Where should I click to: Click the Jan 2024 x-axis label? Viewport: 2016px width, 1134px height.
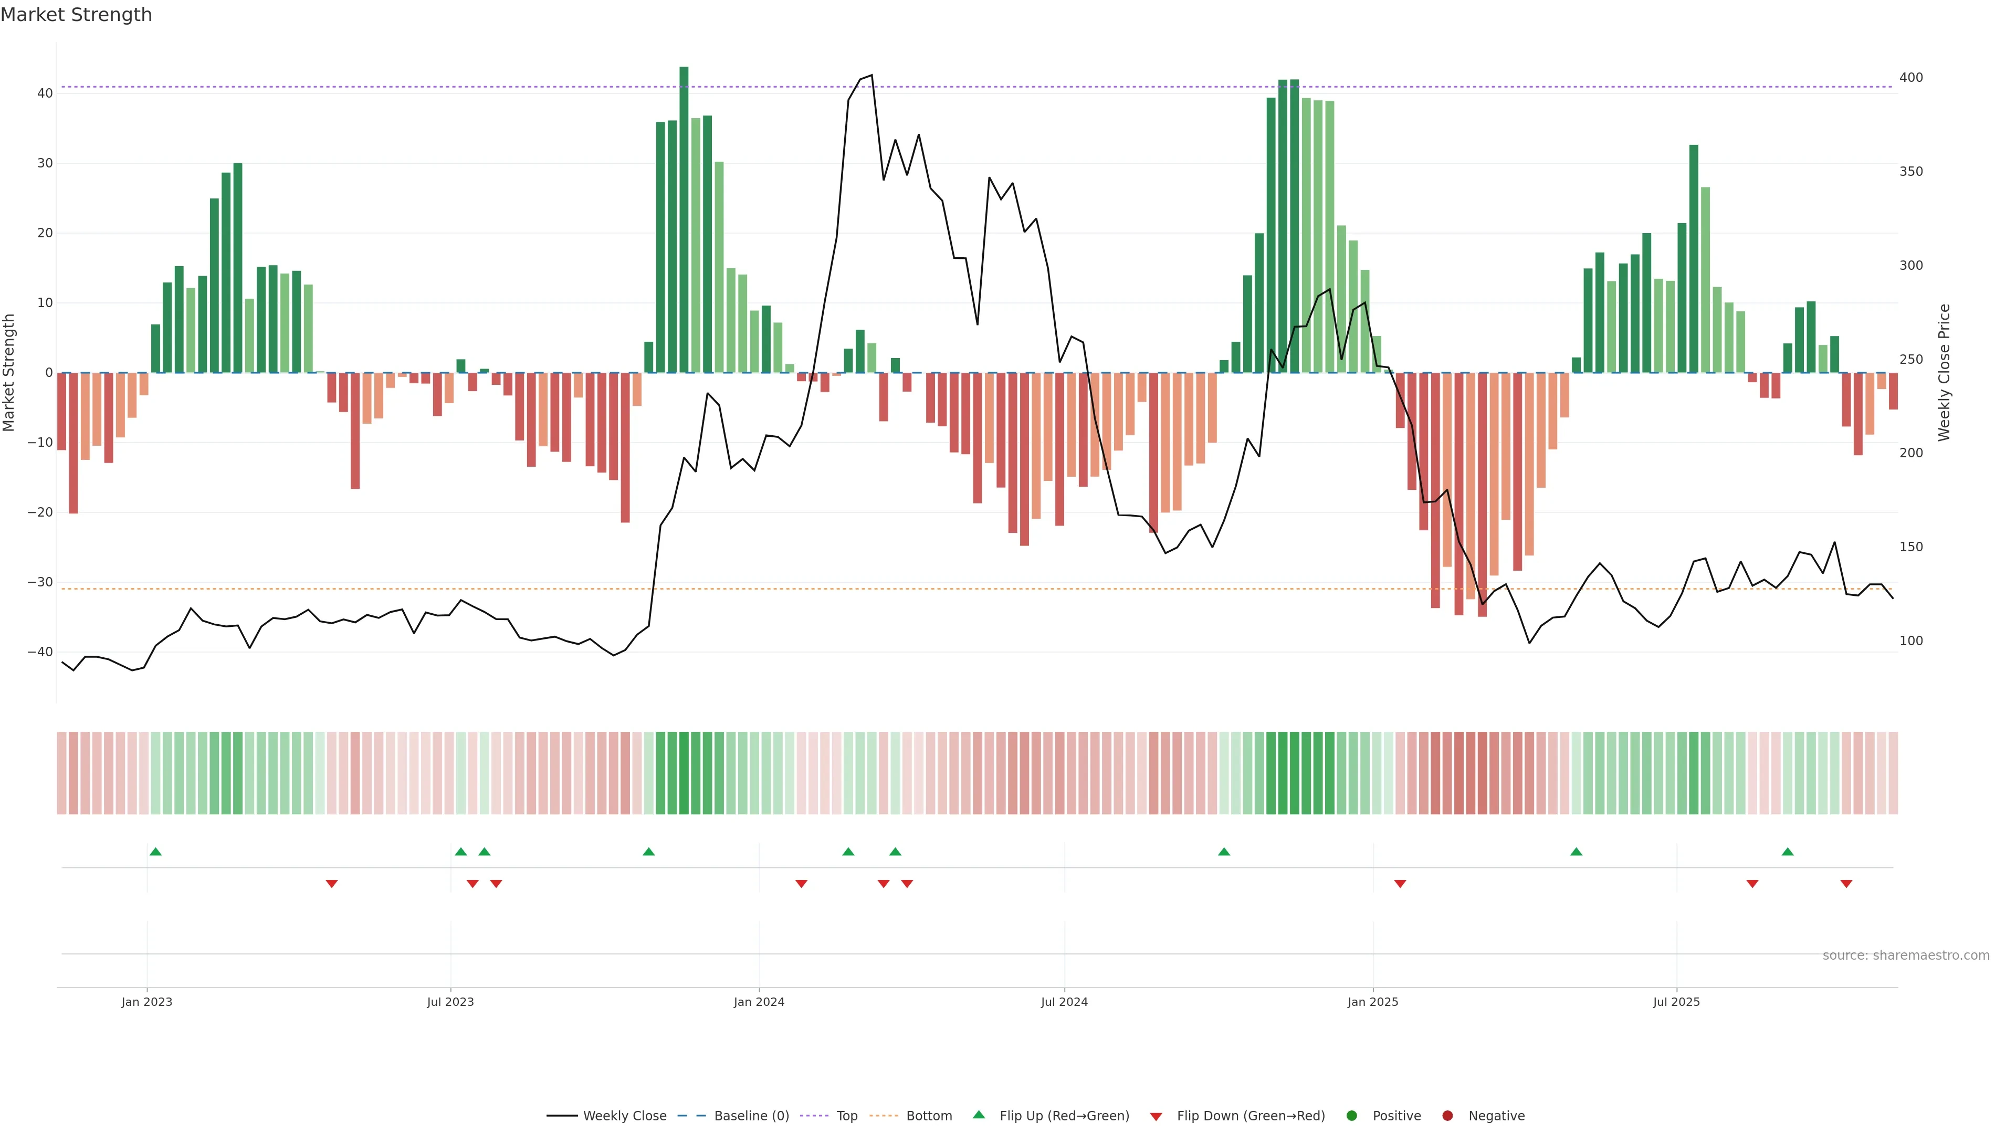coord(758,1002)
